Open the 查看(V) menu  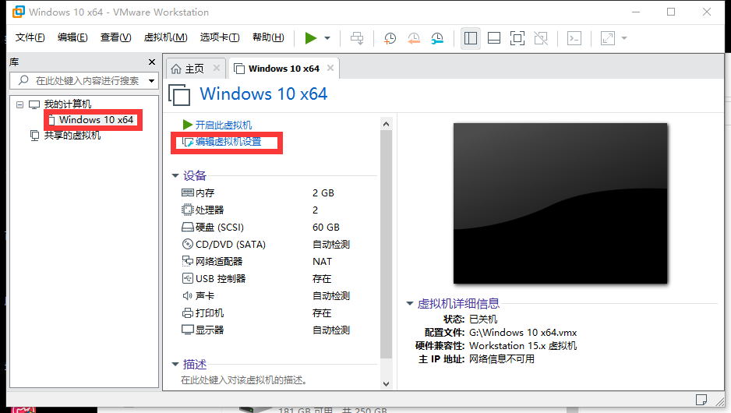115,37
